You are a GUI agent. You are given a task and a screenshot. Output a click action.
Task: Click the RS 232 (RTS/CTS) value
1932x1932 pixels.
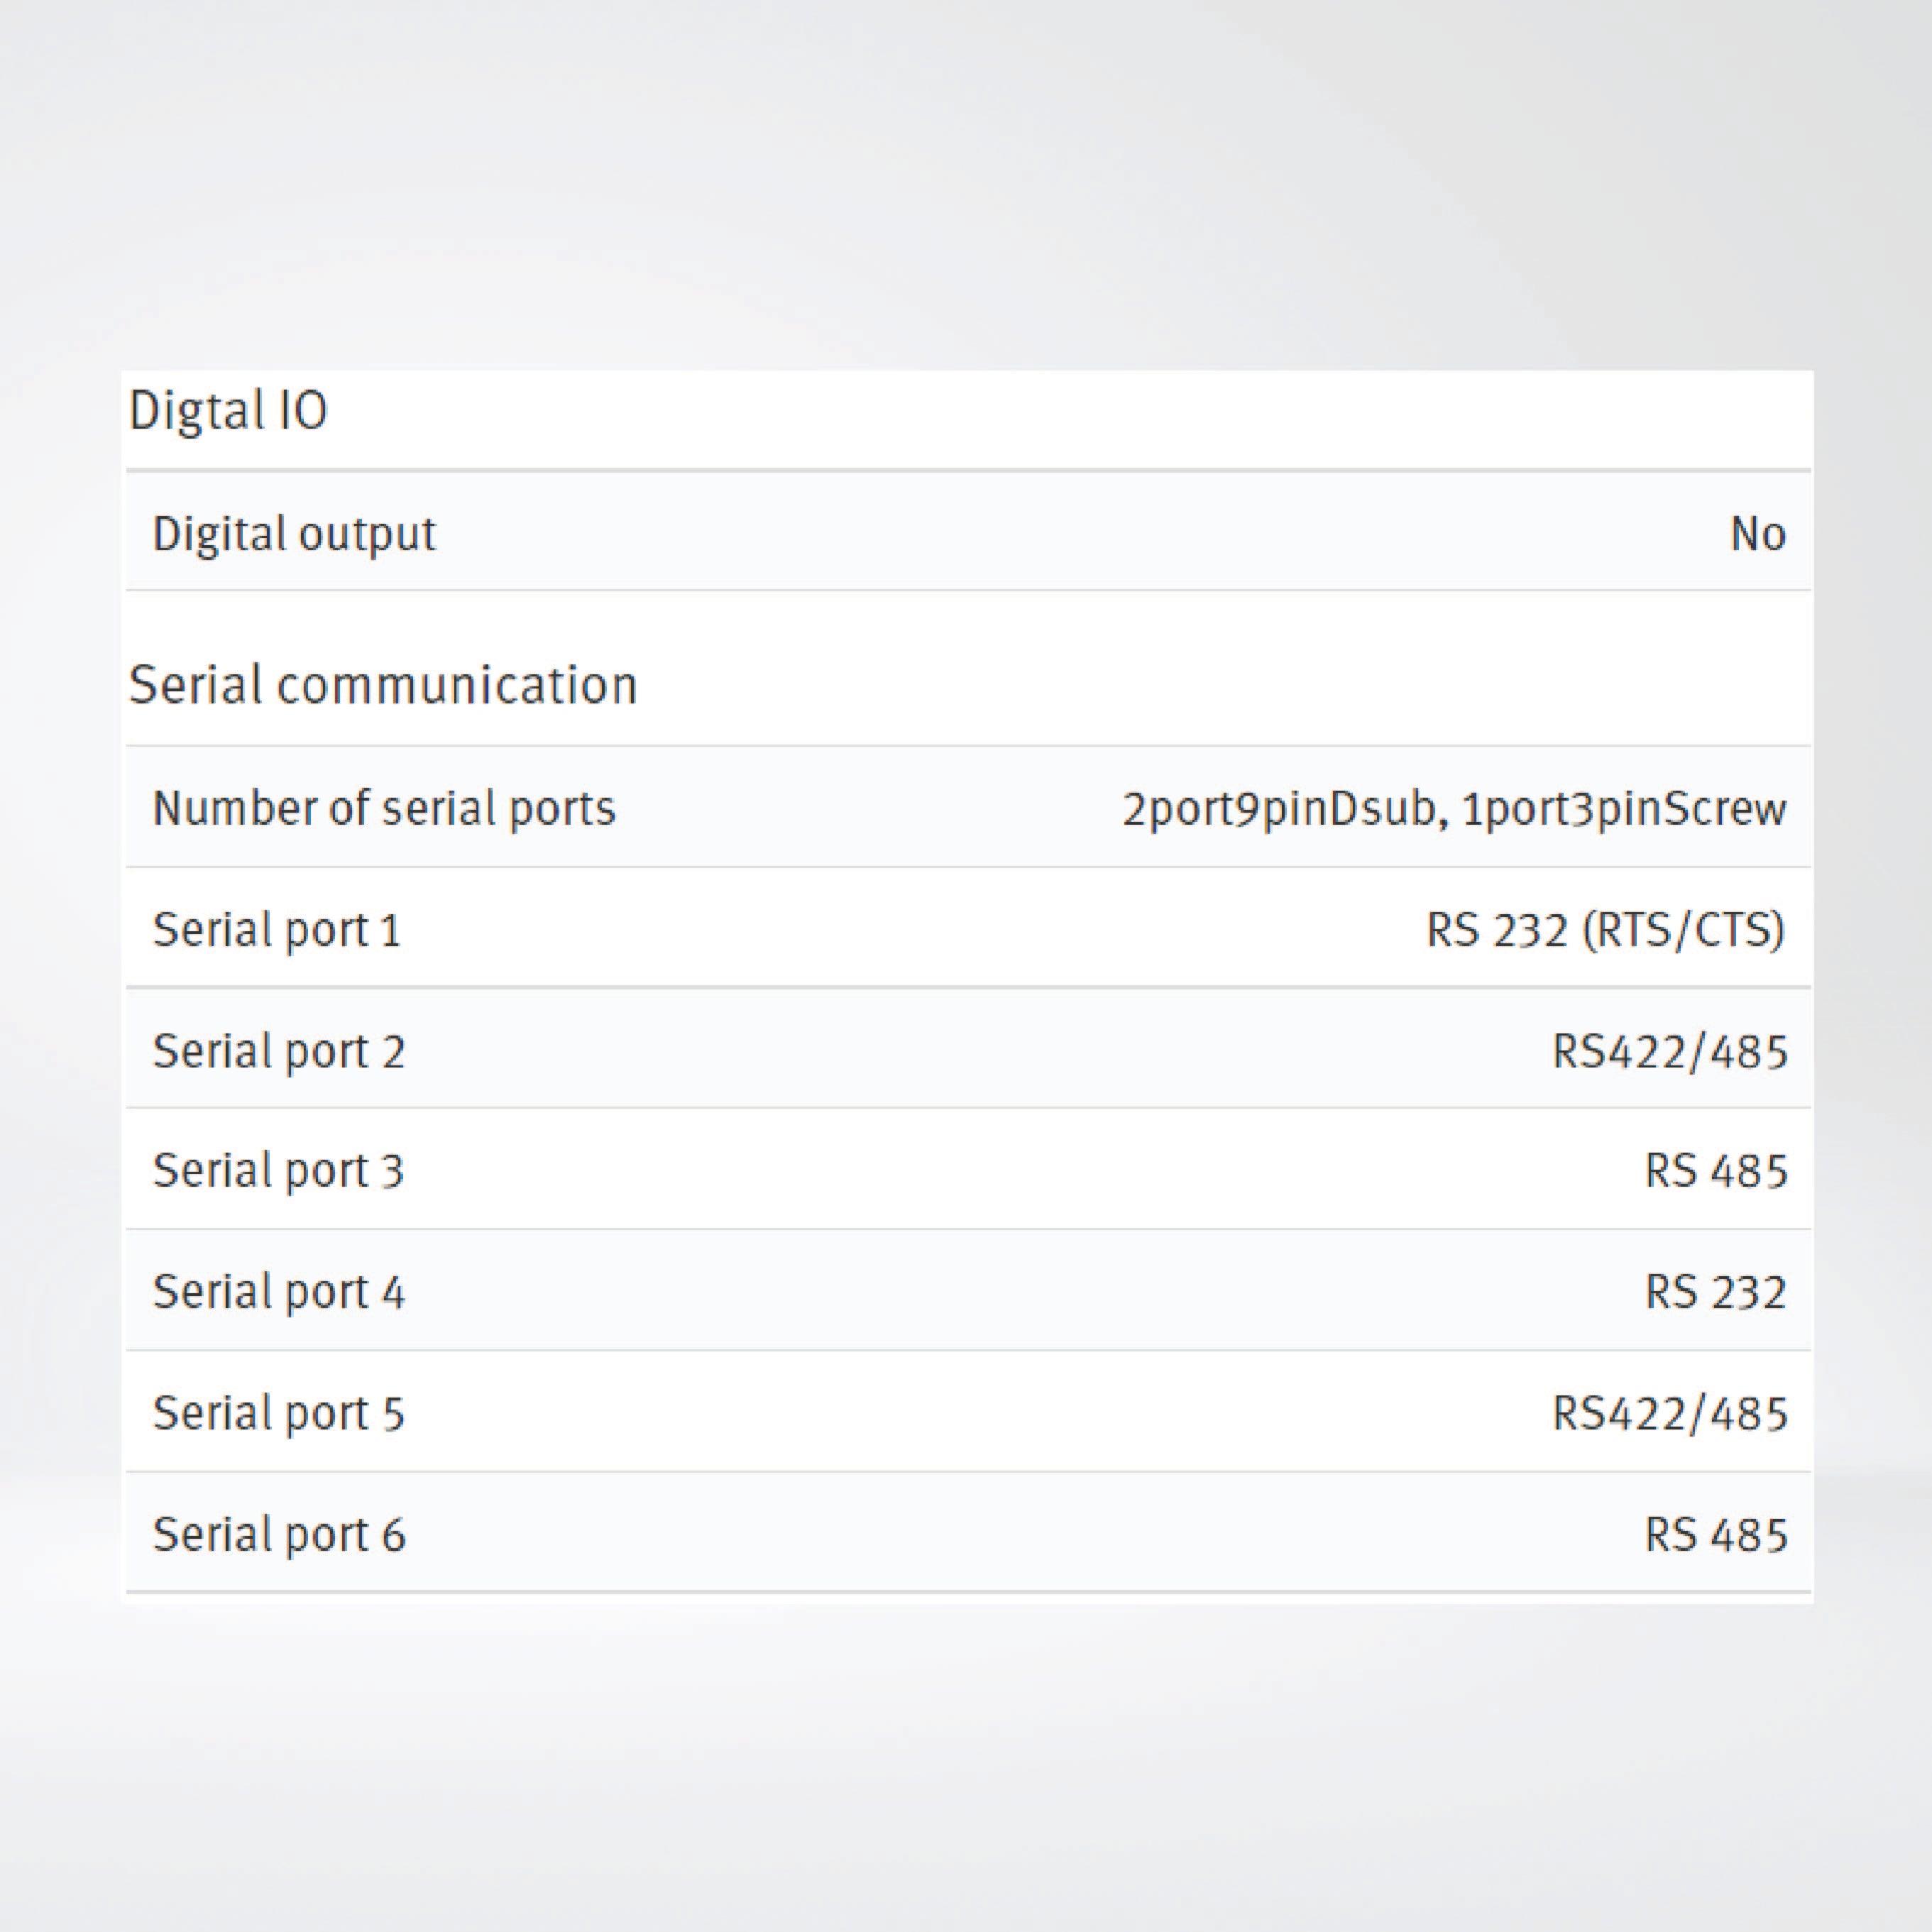(x=1604, y=930)
